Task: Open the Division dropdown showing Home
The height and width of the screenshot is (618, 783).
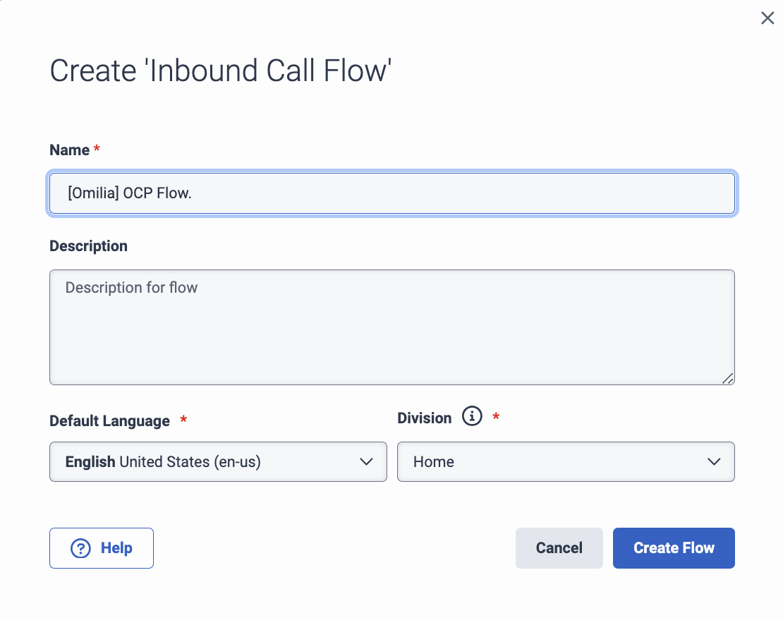Action: pyautogui.click(x=566, y=461)
